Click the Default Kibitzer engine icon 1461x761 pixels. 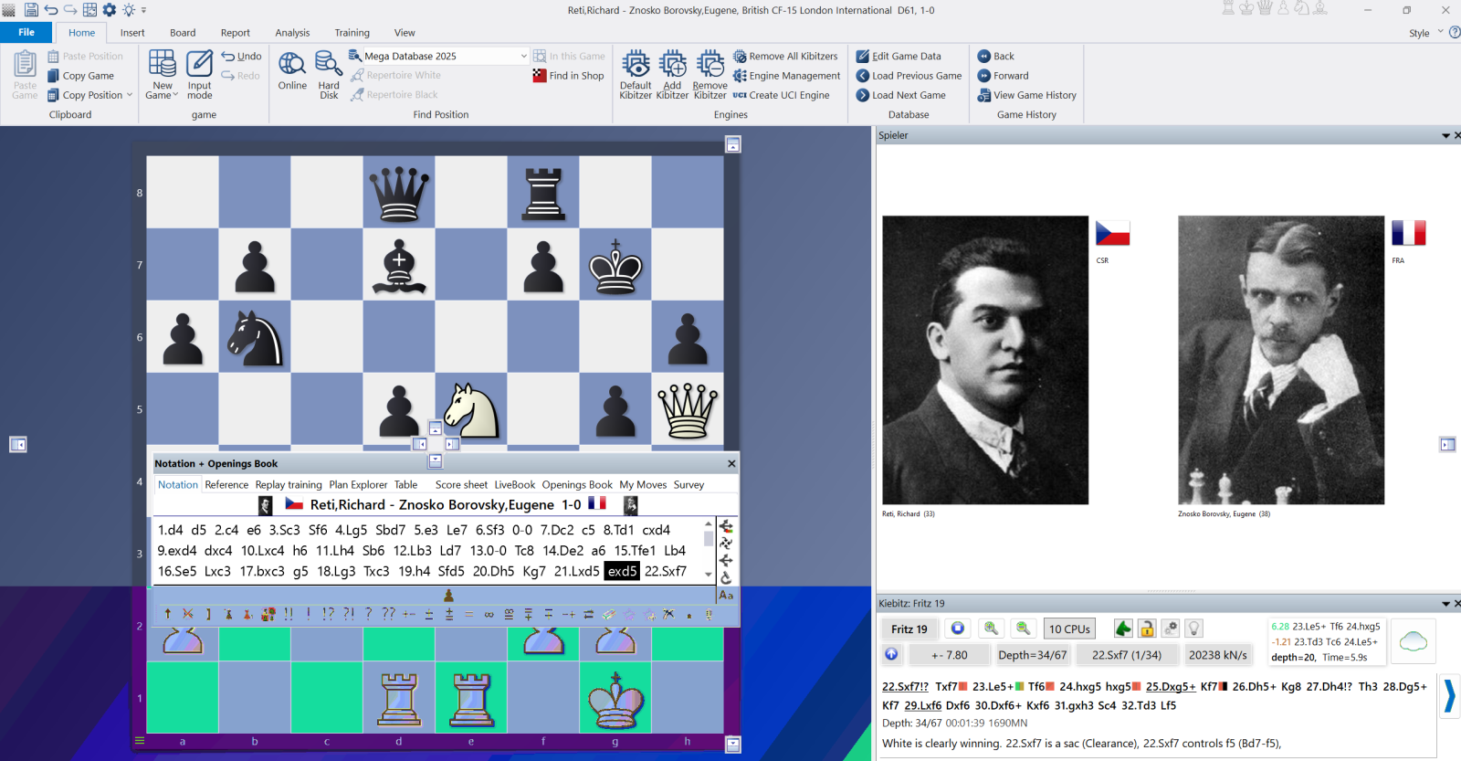pos(636,66)
